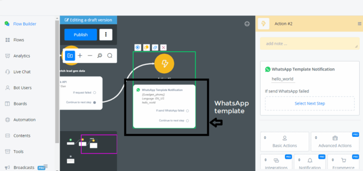This screenshot has height=171, width=363.
Task: Click the auto-arrange sparkle icon
Action: 100,56
